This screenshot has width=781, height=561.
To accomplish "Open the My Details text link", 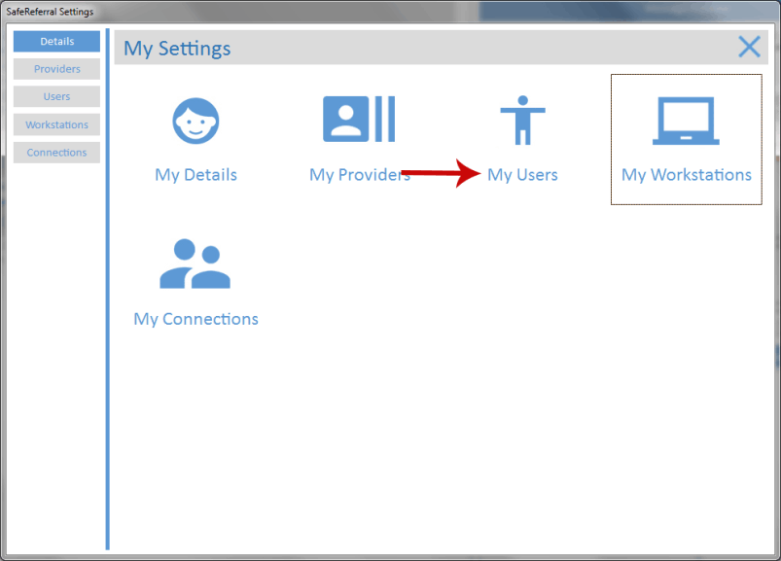I will pos(195,175).
